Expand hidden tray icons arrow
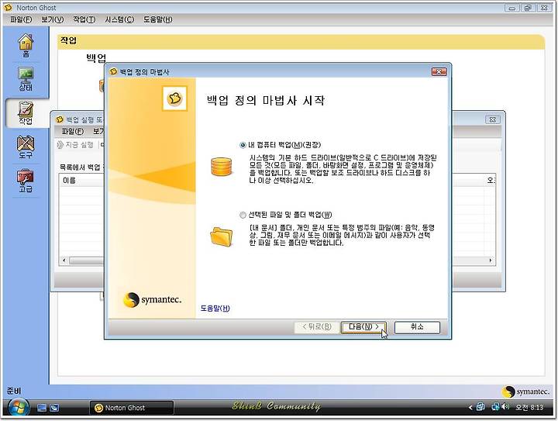 [470, 408]
